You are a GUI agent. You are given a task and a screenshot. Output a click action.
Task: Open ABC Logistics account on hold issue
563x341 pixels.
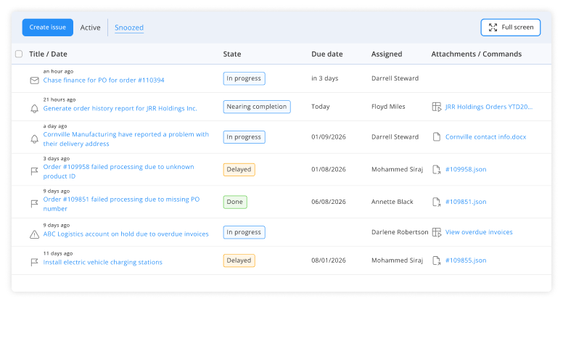click(x=126, y=234)
